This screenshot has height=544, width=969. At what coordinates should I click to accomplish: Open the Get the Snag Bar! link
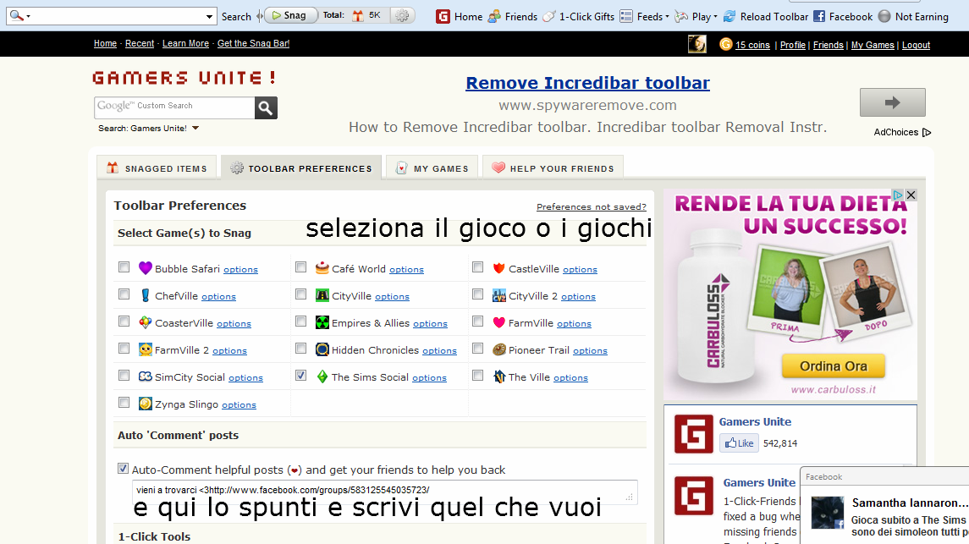tap(253, 43)
